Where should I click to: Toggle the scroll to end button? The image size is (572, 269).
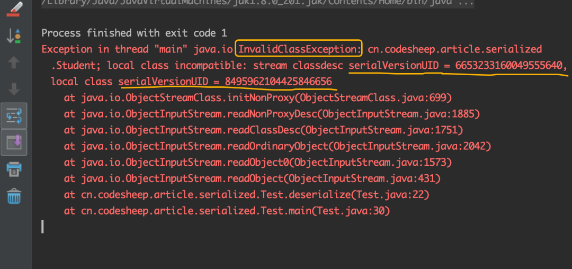tap(14, 142)
